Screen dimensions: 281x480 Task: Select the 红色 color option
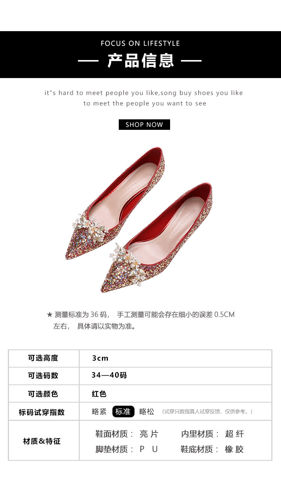(x=99, y=394)
